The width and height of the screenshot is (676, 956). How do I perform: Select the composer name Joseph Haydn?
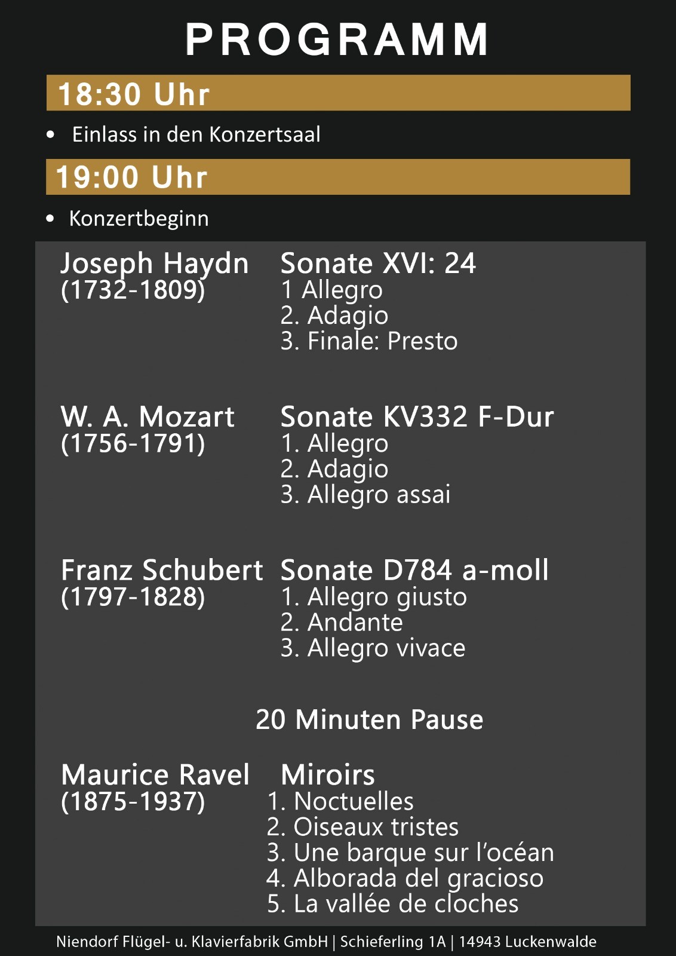[155, 263]
